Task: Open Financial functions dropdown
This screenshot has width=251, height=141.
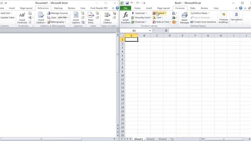Action: (x=139, y=22)
